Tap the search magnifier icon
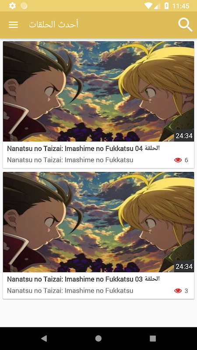Image resolution: width=197 pixels, height=350 pixels. pos(185,25)
